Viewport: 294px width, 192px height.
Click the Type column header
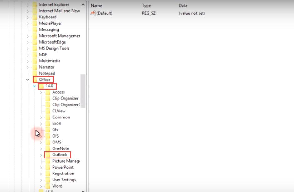(x=146, y=6)
